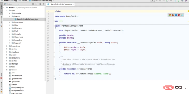Click the yellow inspection status indicator
Screen dimensions: 189x96
click(188, 11)
